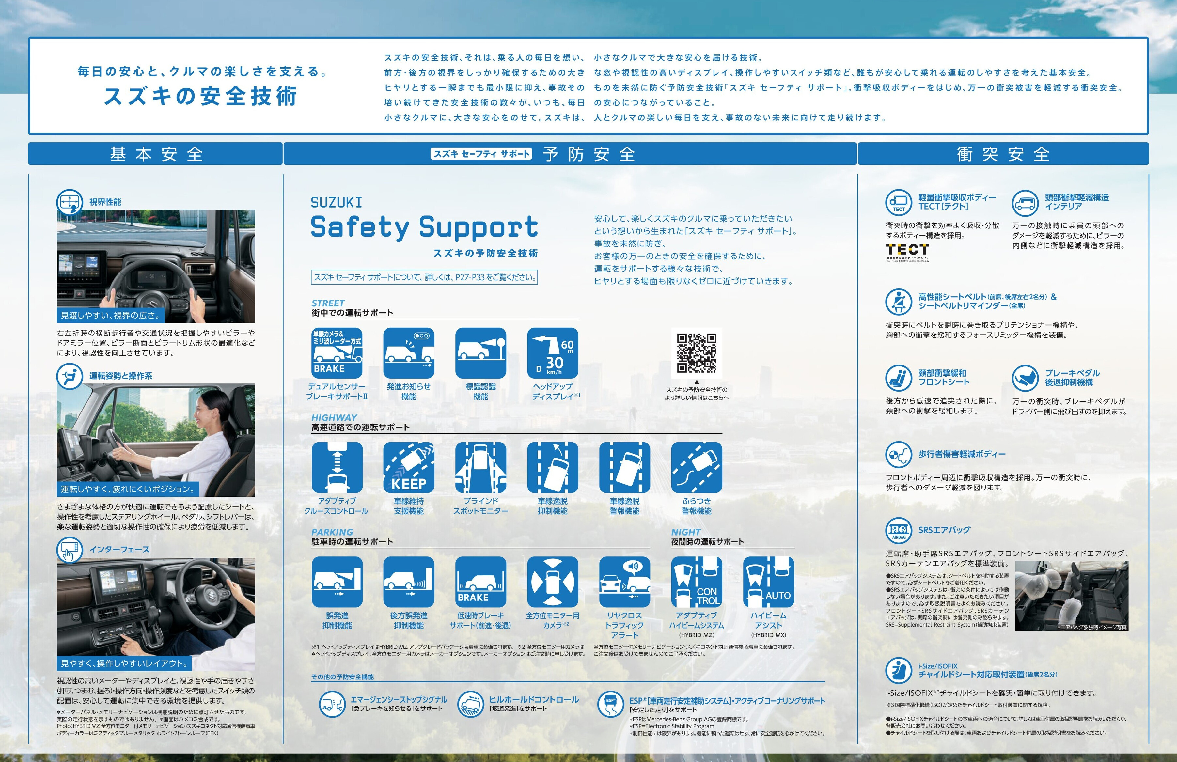Viewport: 1177px width, 762px height.
Task: Click the wobble warning (ふらつき警報機能) icon
Action: 696,468
